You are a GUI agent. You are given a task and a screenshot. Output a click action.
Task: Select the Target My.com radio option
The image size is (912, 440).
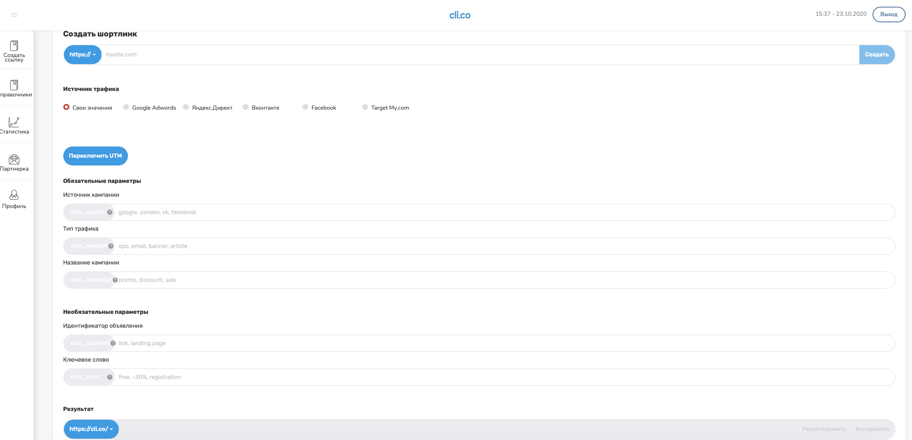click(x=365, y=107)
